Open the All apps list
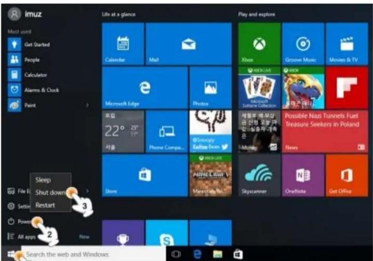Viewport: 373px width, 261px height. click(x=22, y=237)
